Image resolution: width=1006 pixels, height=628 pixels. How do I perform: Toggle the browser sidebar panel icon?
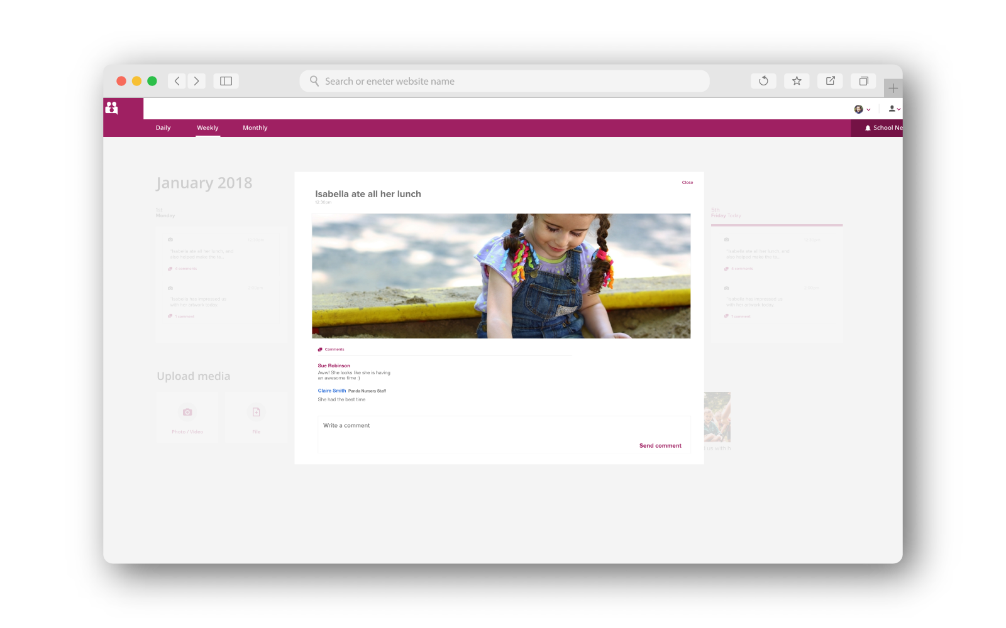pos(226,81)
